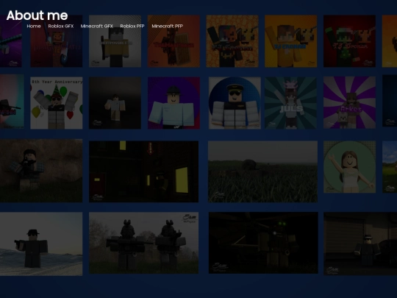This screenshot has width=397, height=298.
Task: Open the waving girl on green circle thumbnail
Action: click(349, 167)
